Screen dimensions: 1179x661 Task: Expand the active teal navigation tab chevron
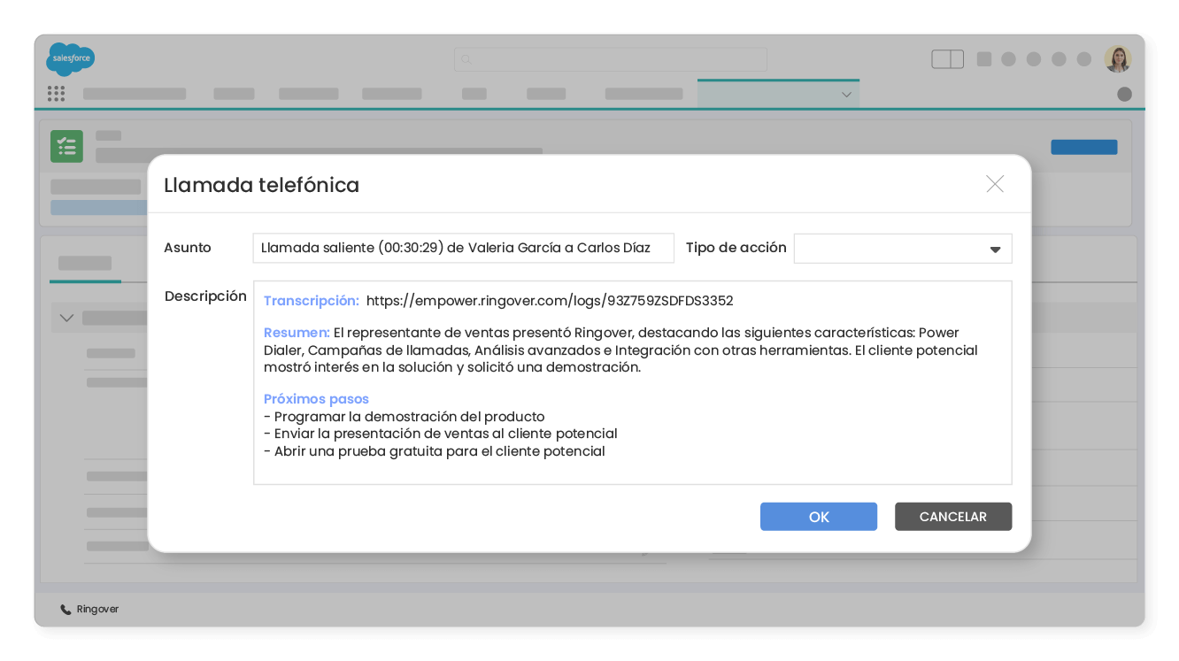coord(846,93)
